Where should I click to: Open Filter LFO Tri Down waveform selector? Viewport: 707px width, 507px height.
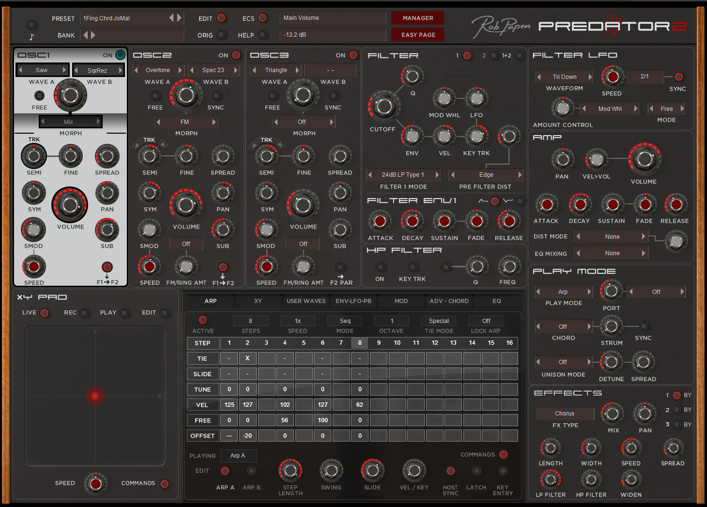point(565,77)
